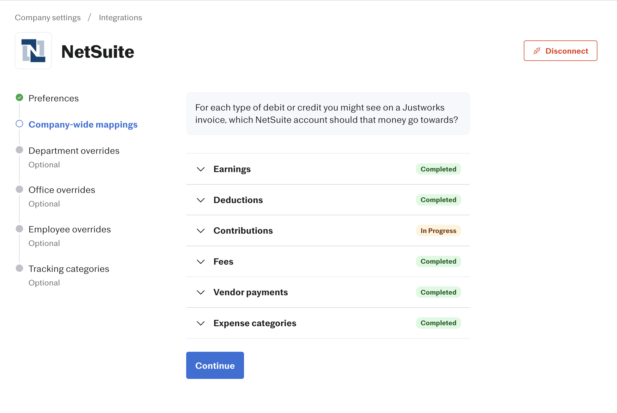The image size is (617, 413).
Task: Click the Office overrides step dot
Action: pyautogui.click(x=19, y=189)
